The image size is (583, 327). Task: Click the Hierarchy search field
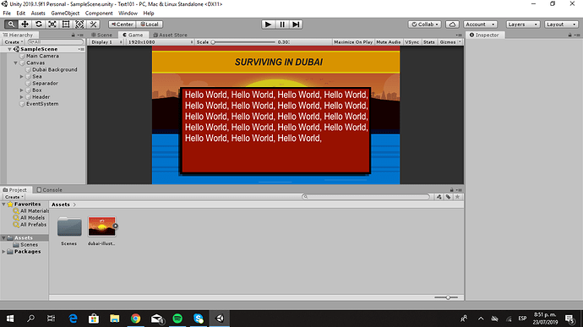[x=56, y=42]
